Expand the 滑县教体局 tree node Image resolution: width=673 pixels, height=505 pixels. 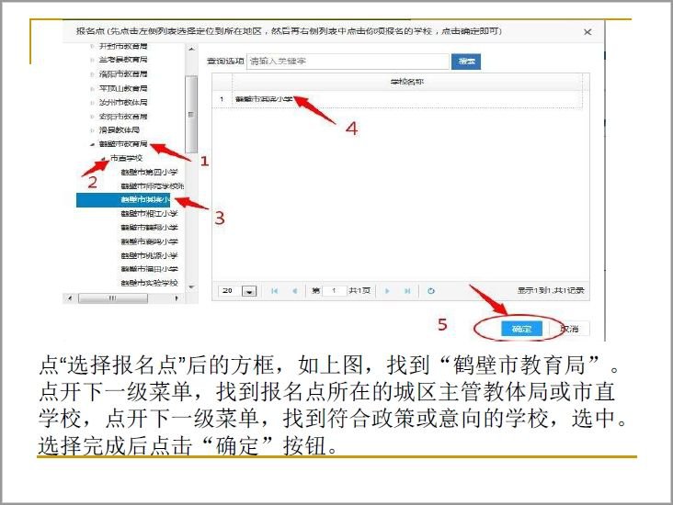(x=92, y=130)
